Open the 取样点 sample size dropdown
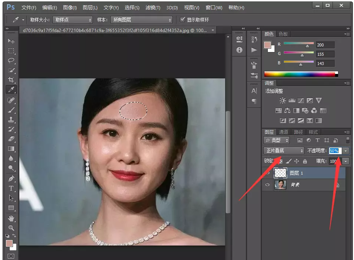This screenshot has width=354, height=260. point(72,20)
